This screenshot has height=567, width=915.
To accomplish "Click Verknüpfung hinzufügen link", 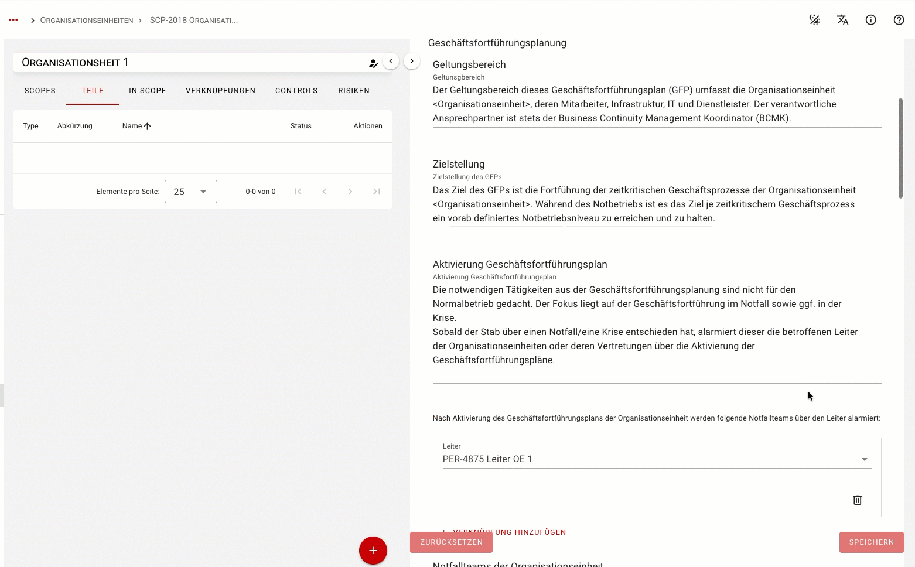I will click(x=504, y=532).
